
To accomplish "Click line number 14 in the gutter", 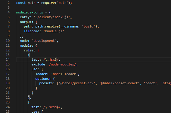I will pos(8,59).
